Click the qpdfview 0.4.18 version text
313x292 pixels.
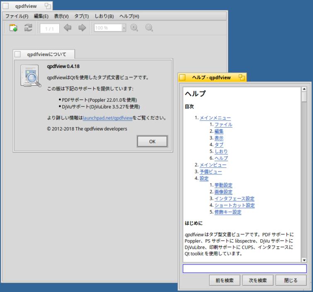coord(63,66)
